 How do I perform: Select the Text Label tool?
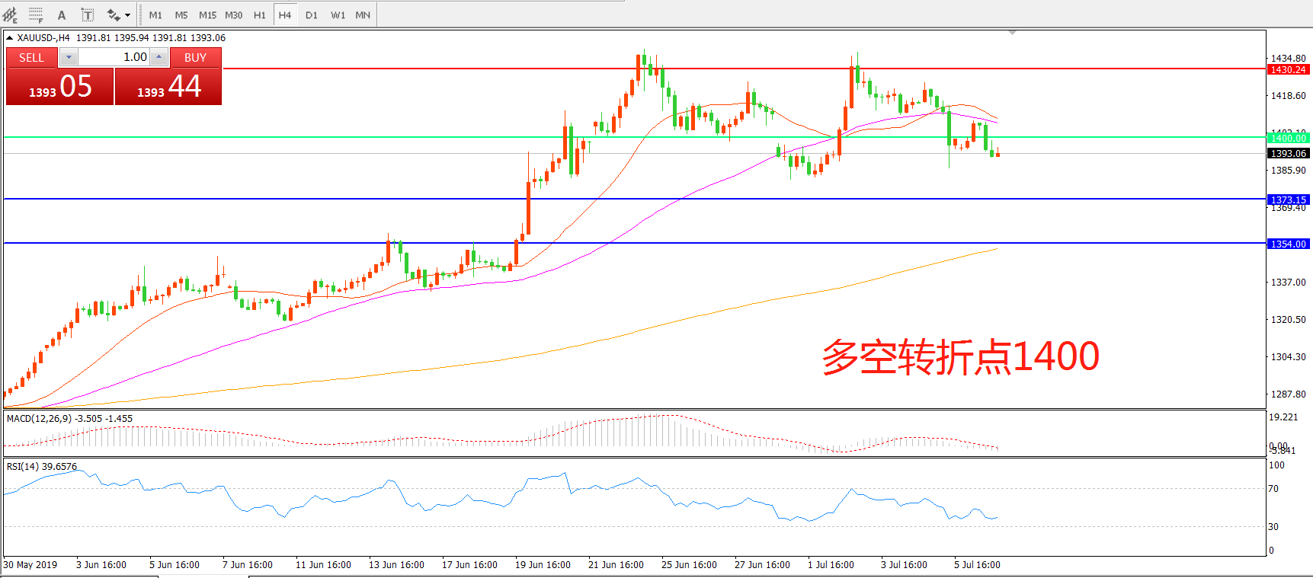[88, 14]
